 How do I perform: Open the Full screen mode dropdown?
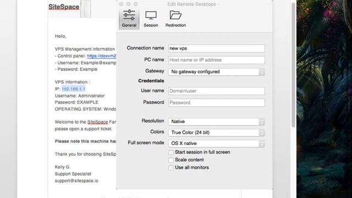[216, 144]
